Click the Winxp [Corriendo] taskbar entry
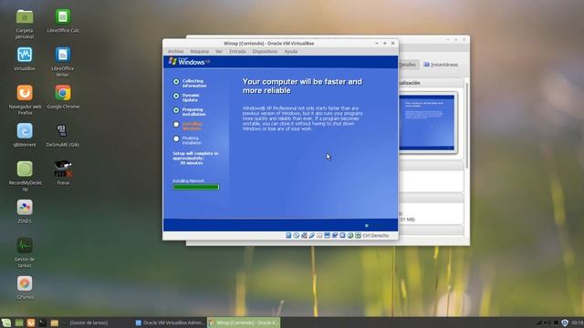 tap(244, 323)
